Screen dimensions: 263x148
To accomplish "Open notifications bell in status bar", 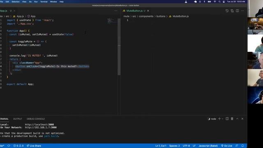I will click(242, 146).
